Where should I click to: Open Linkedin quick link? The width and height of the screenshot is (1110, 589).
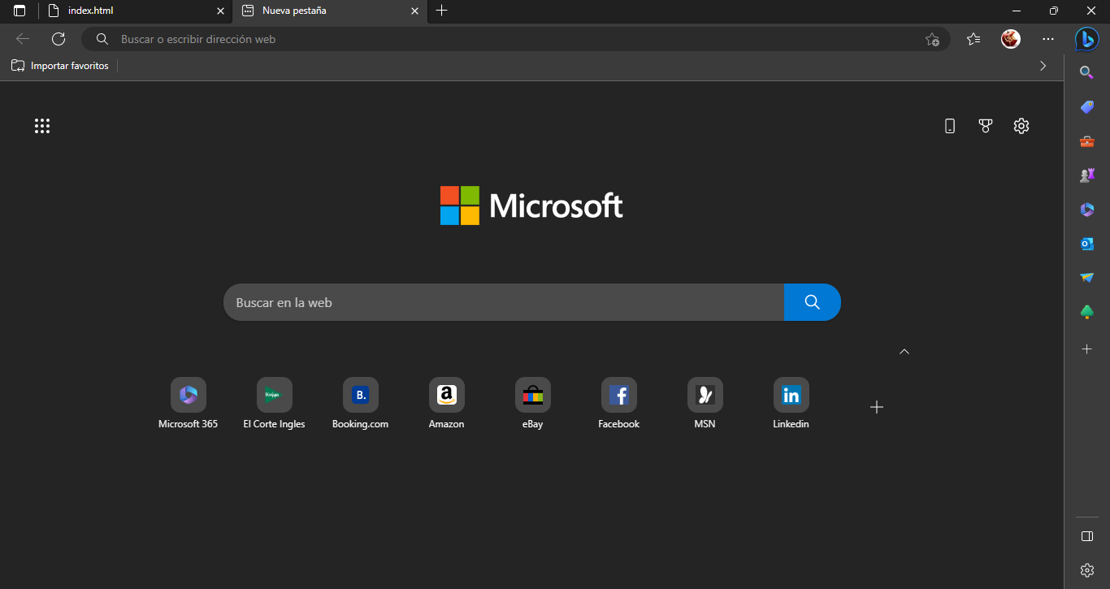(x=791, y=404)
